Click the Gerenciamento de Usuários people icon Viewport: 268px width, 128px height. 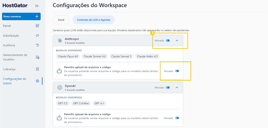pyautogui.click(x=37, y=57)
